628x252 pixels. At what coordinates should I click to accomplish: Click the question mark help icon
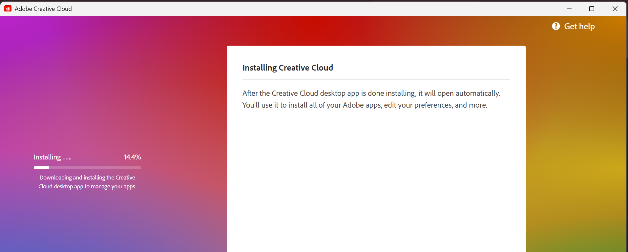pyautogui.click(x=556, y=26)
